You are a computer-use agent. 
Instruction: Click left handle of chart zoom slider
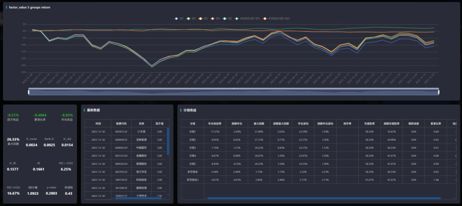28,92
